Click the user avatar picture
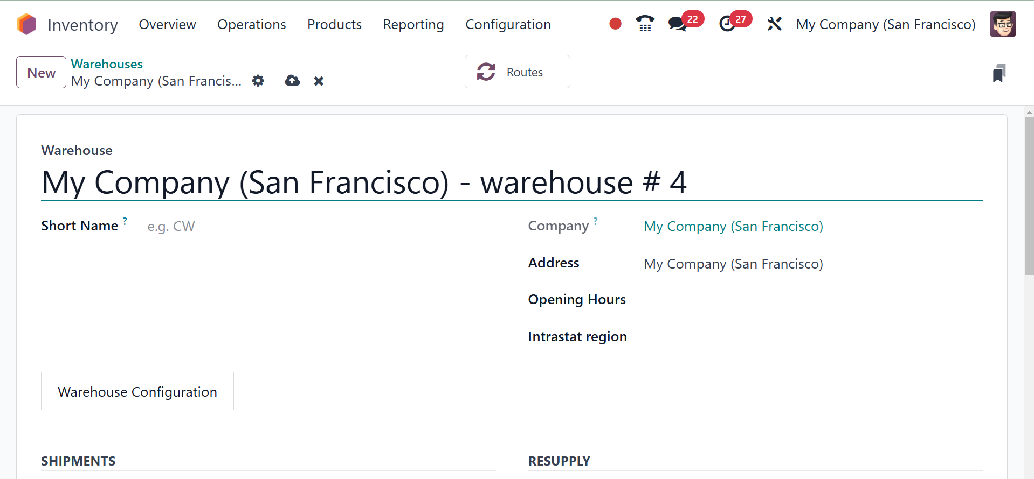Viewport: 1034px width, 479px height. pyautogui.click(x=1002, y=24)
